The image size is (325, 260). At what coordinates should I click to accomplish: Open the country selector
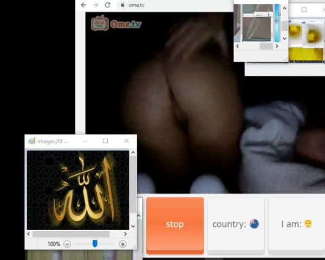pyautogui.click(x=236, y=224)
